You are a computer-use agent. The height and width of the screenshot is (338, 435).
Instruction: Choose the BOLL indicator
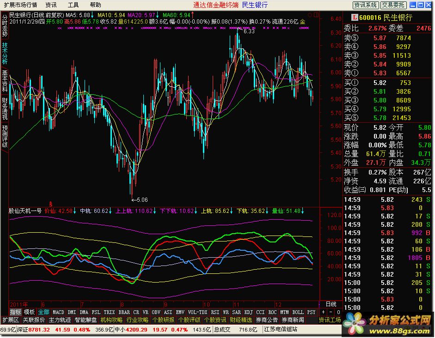point(298,312)
